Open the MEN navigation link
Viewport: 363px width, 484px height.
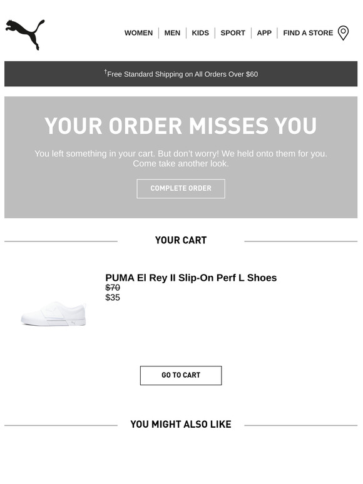tap(172, 33)
